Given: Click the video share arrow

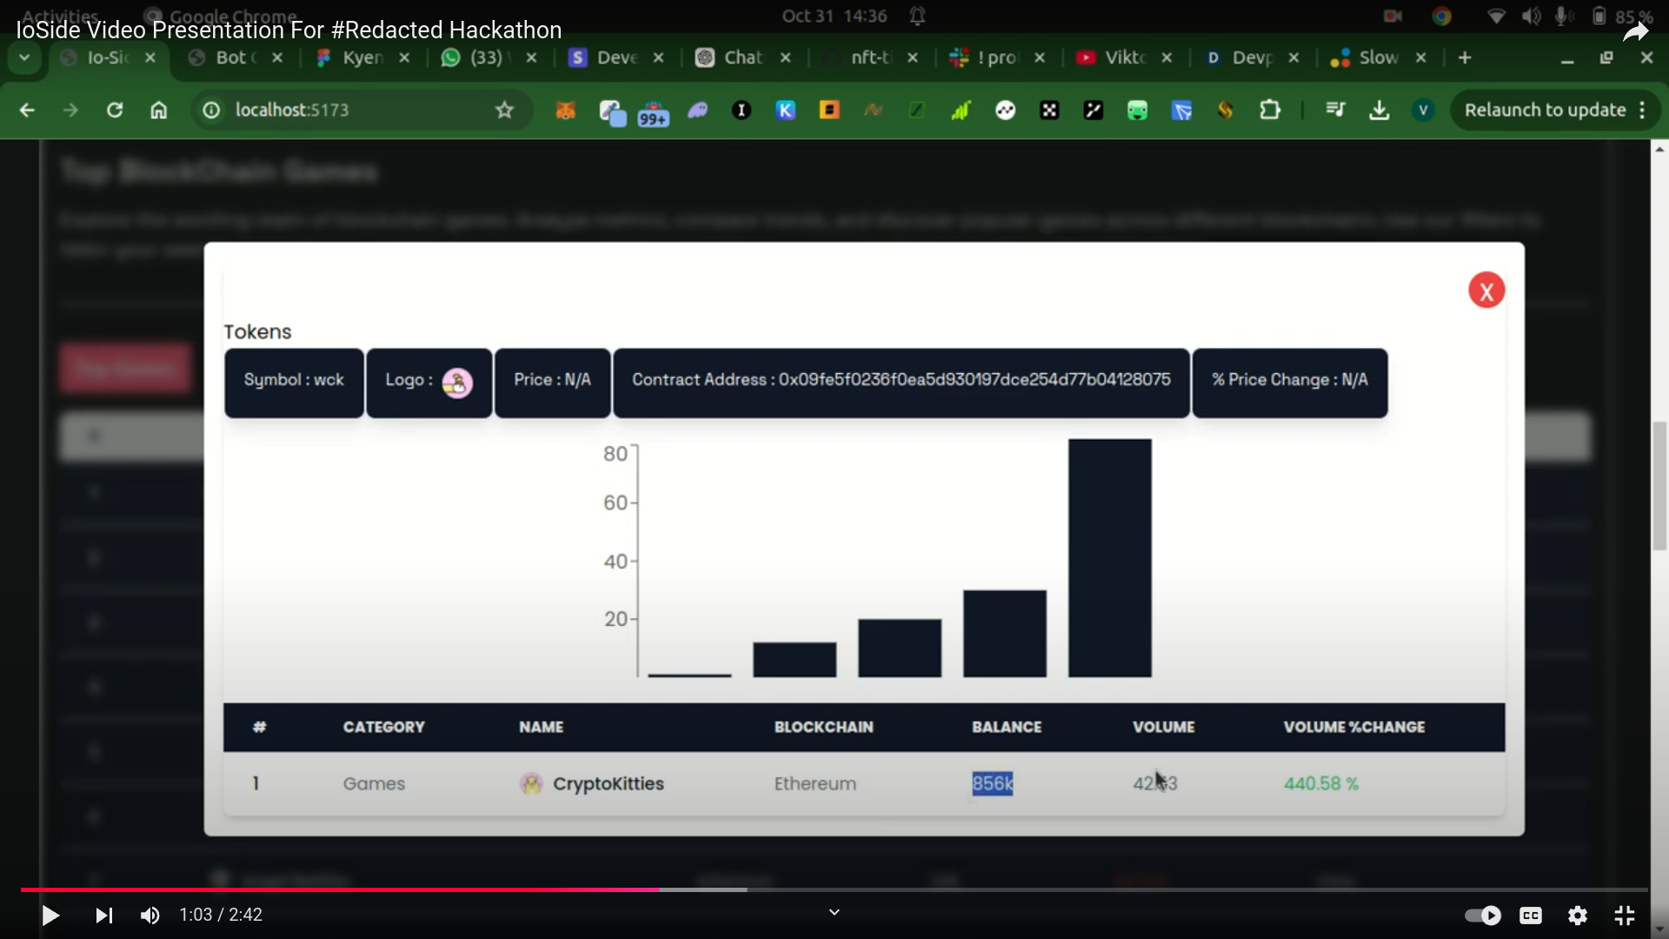Looking at the screenshot, I should (x=1635, y=32).
